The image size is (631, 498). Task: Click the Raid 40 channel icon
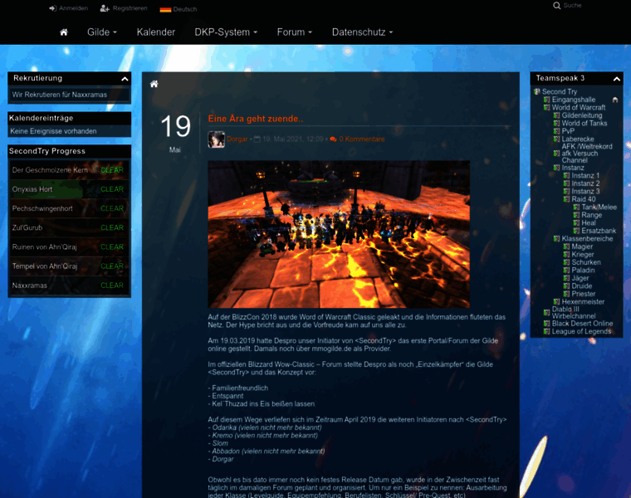coord(566,199)
